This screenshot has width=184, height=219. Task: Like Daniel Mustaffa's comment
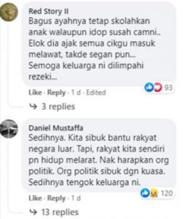pos(35,198)
